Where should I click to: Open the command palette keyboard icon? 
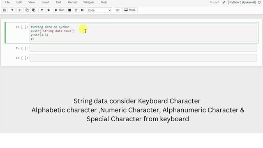pyautogui.click(x=118, y=10)
